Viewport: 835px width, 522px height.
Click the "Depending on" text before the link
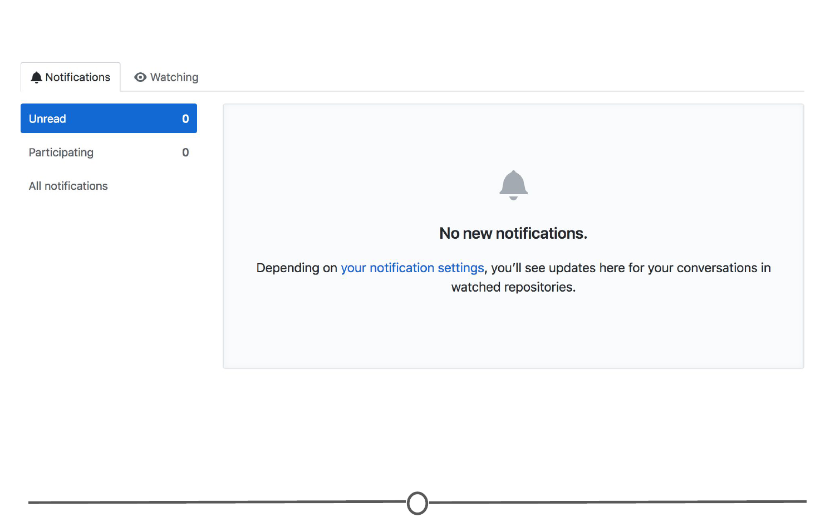[x=297, y=268]
